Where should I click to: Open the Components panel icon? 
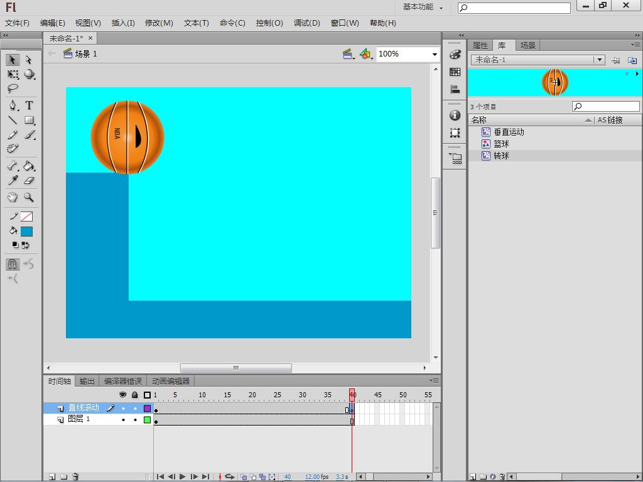point(455,158)
